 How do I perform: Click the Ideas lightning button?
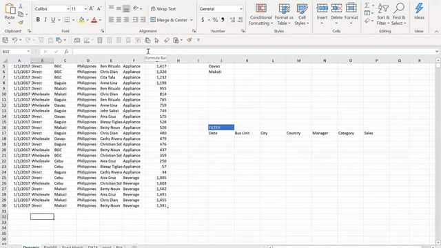point(419,12)
